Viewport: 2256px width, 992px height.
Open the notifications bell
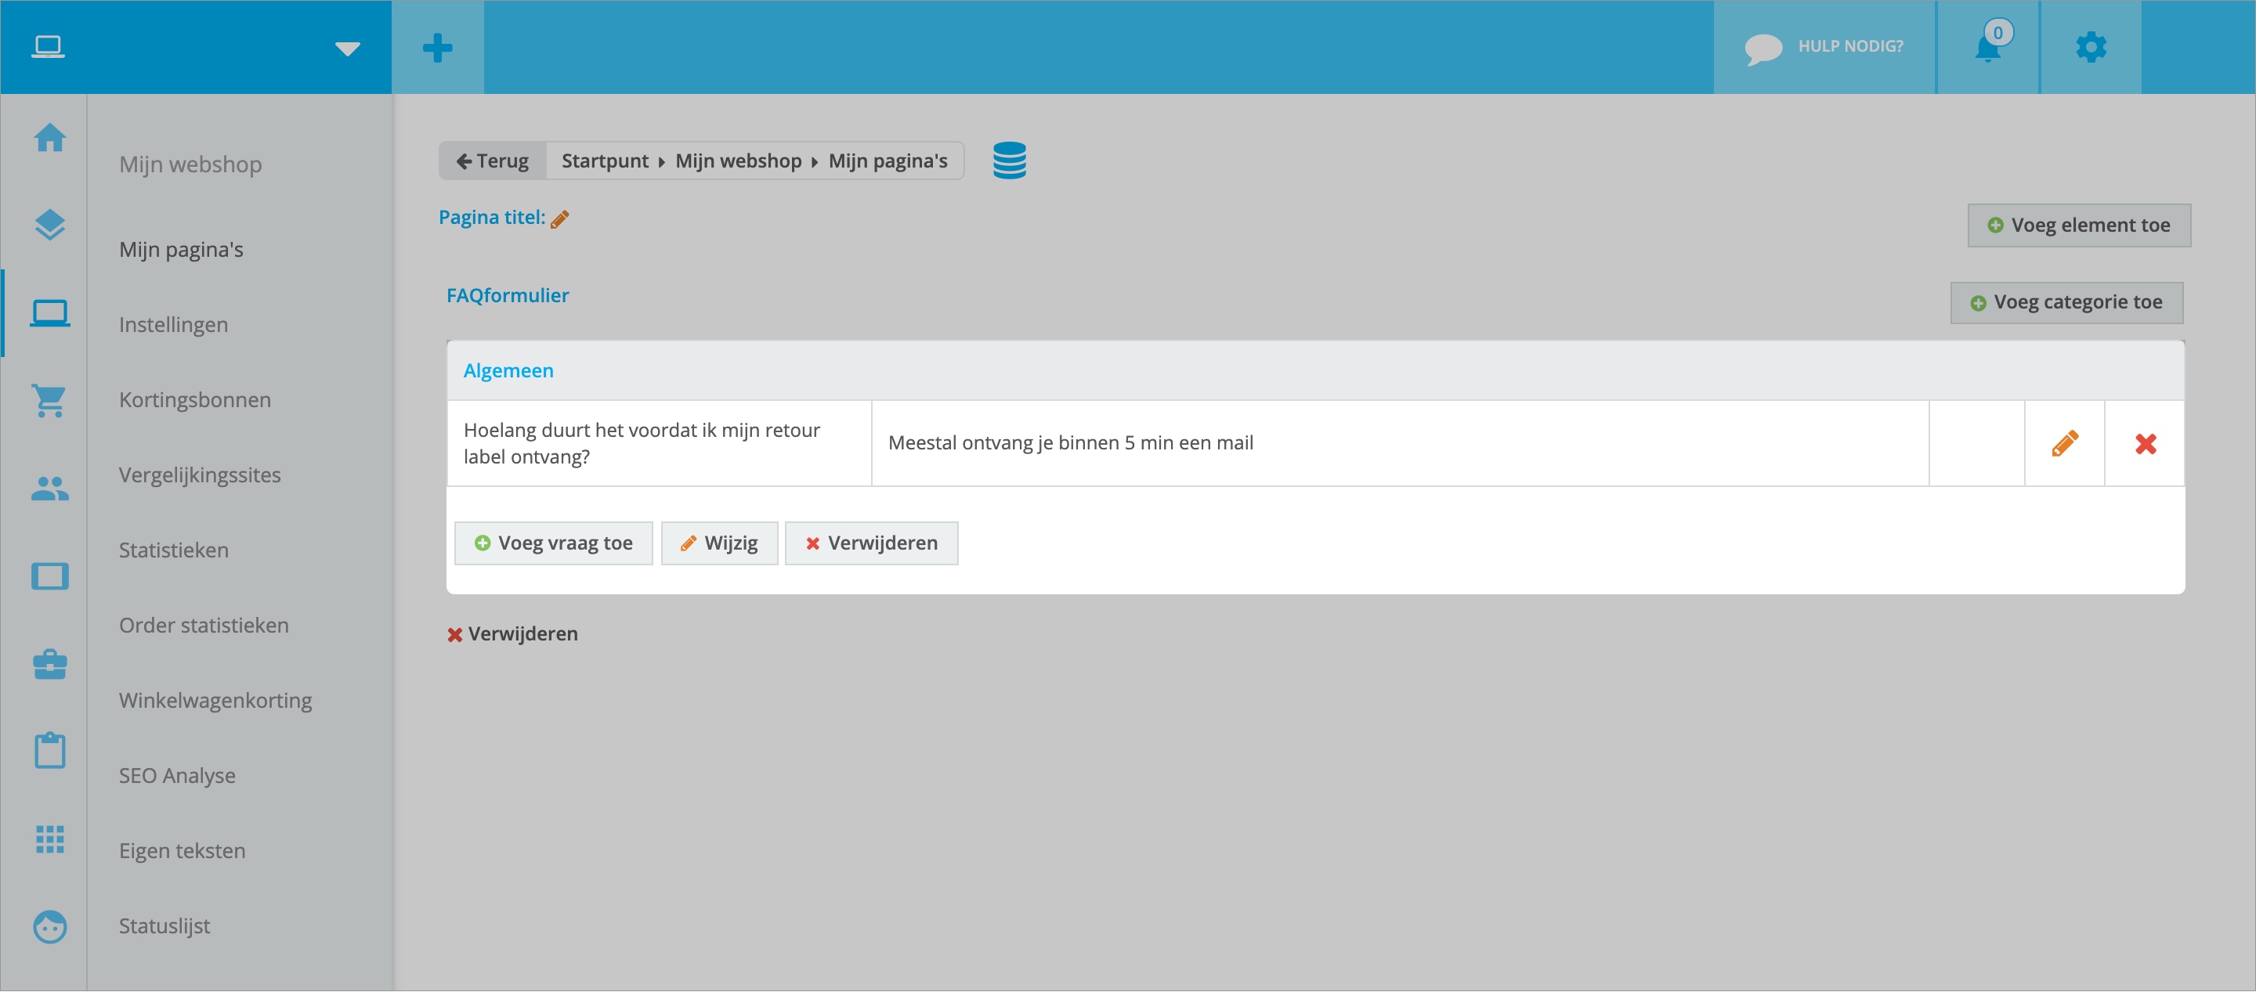coord(1989,47)
